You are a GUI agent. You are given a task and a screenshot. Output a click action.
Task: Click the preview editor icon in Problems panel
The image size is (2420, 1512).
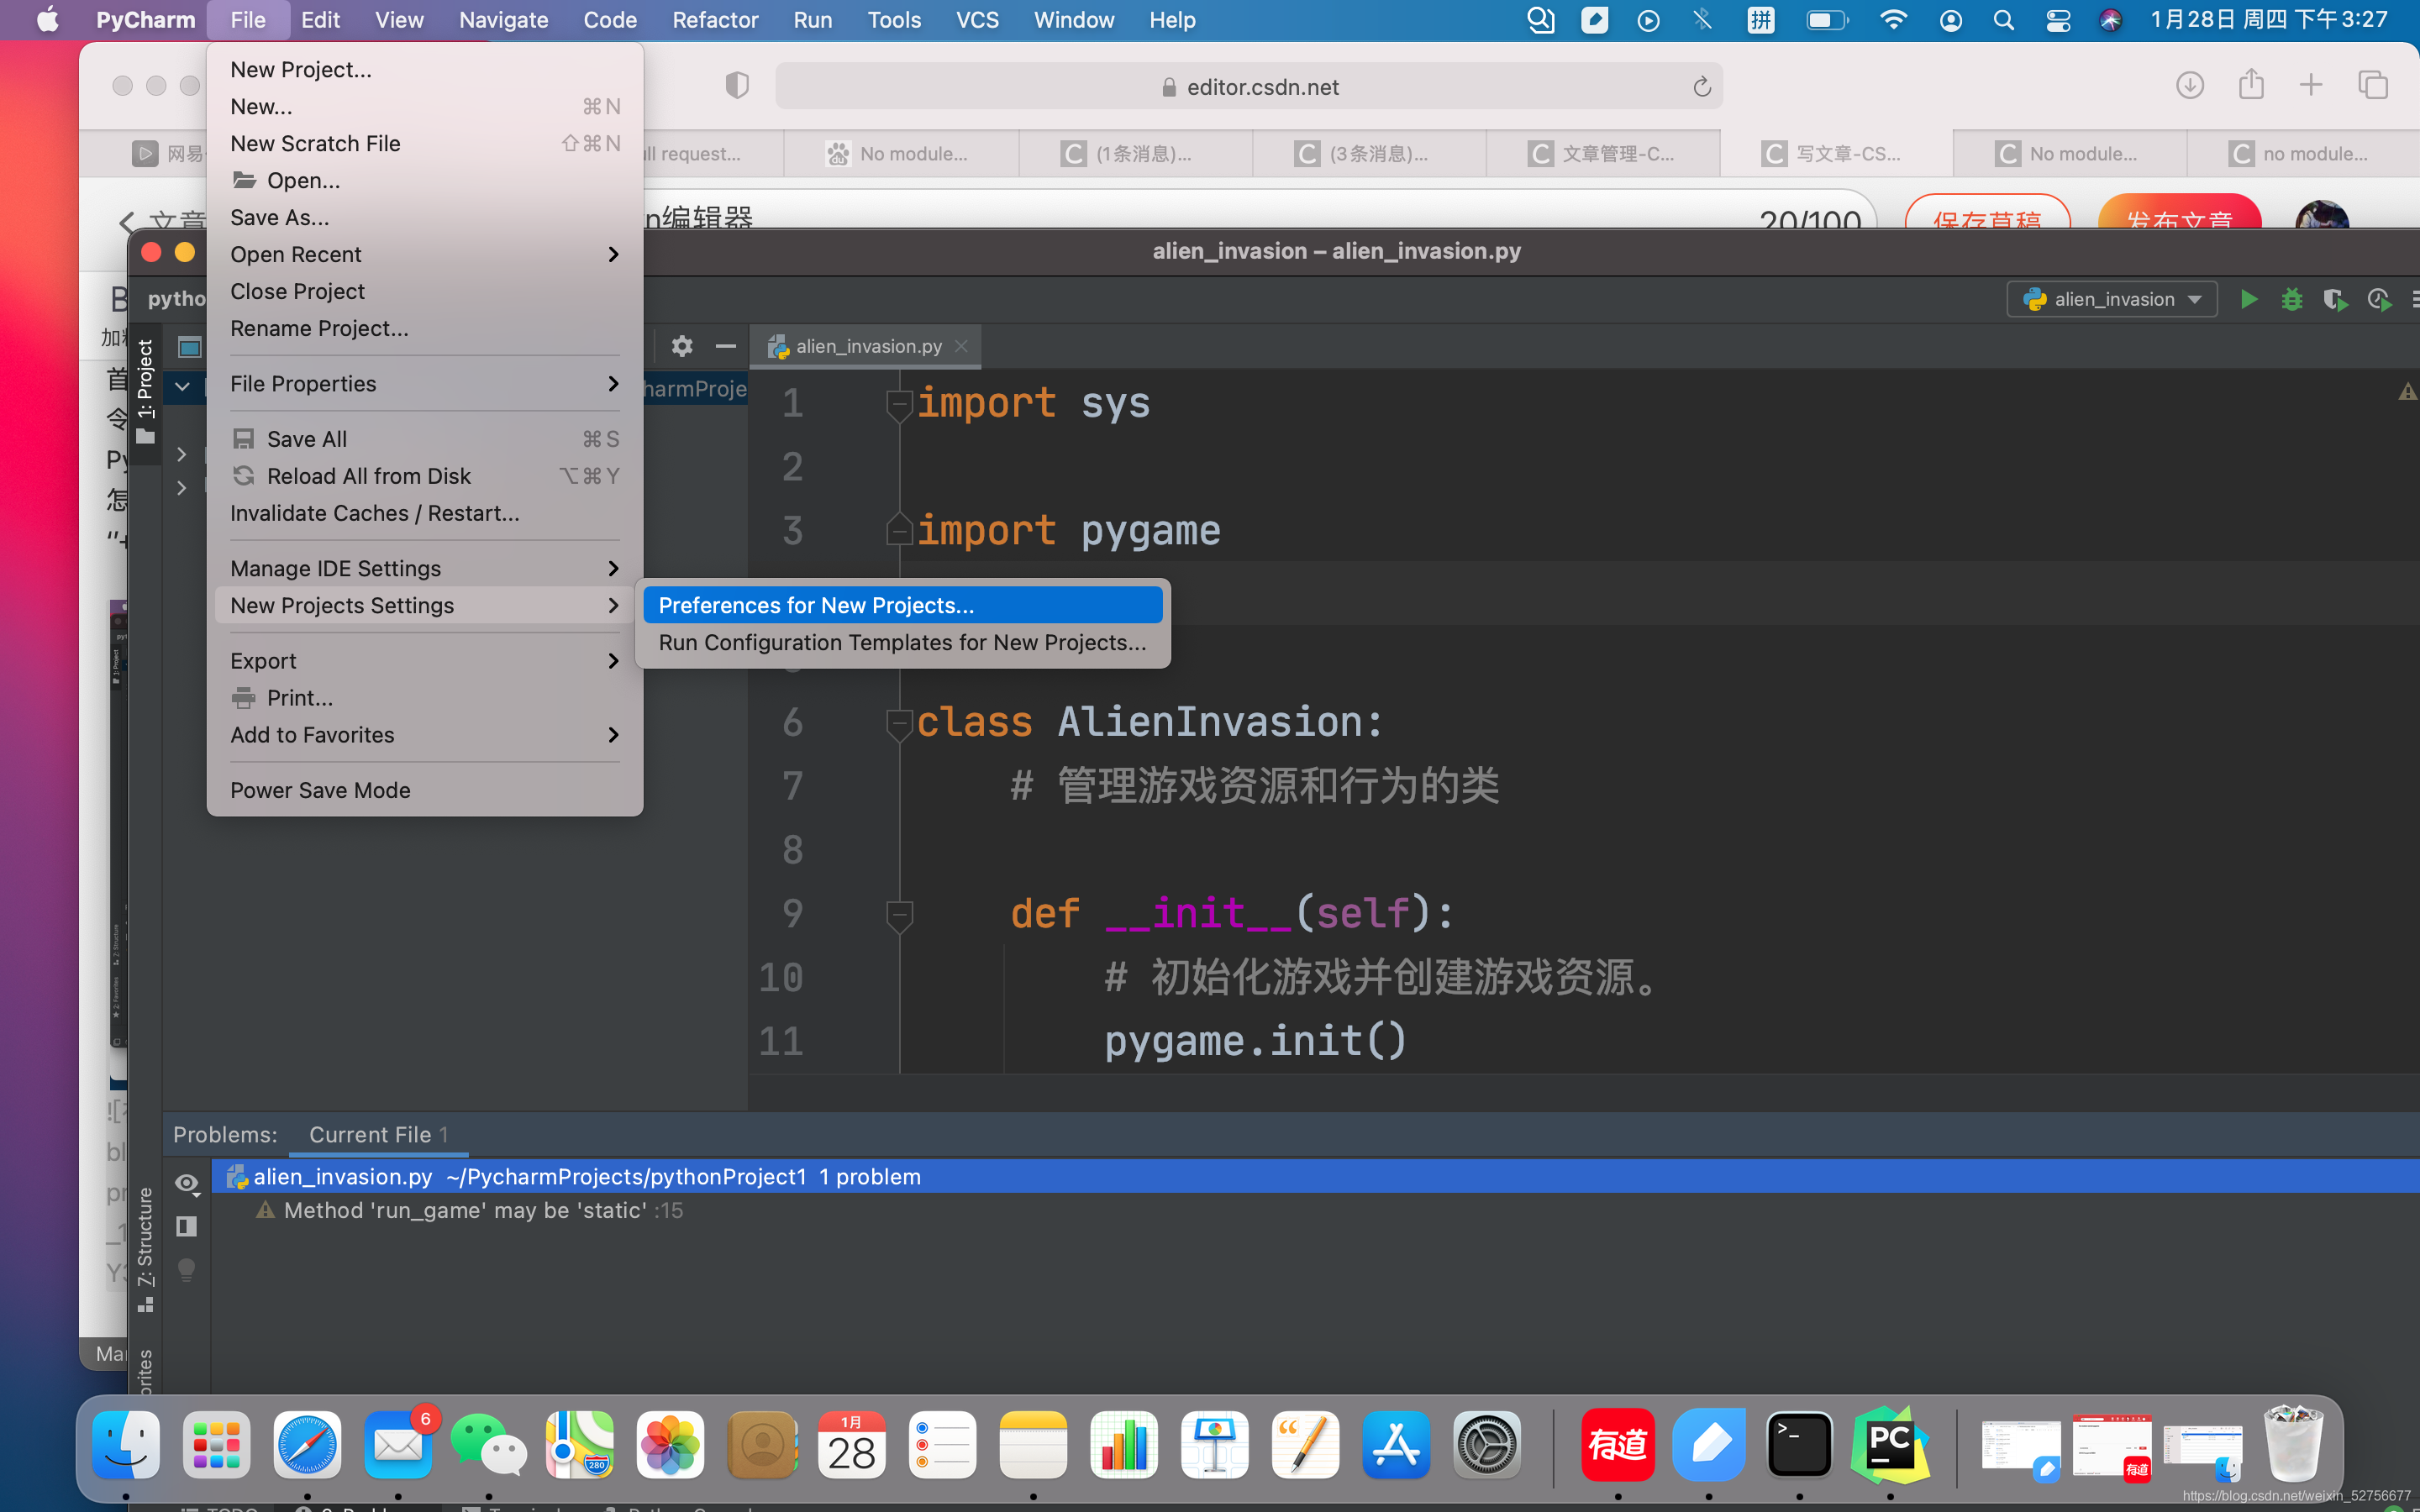186,1226
